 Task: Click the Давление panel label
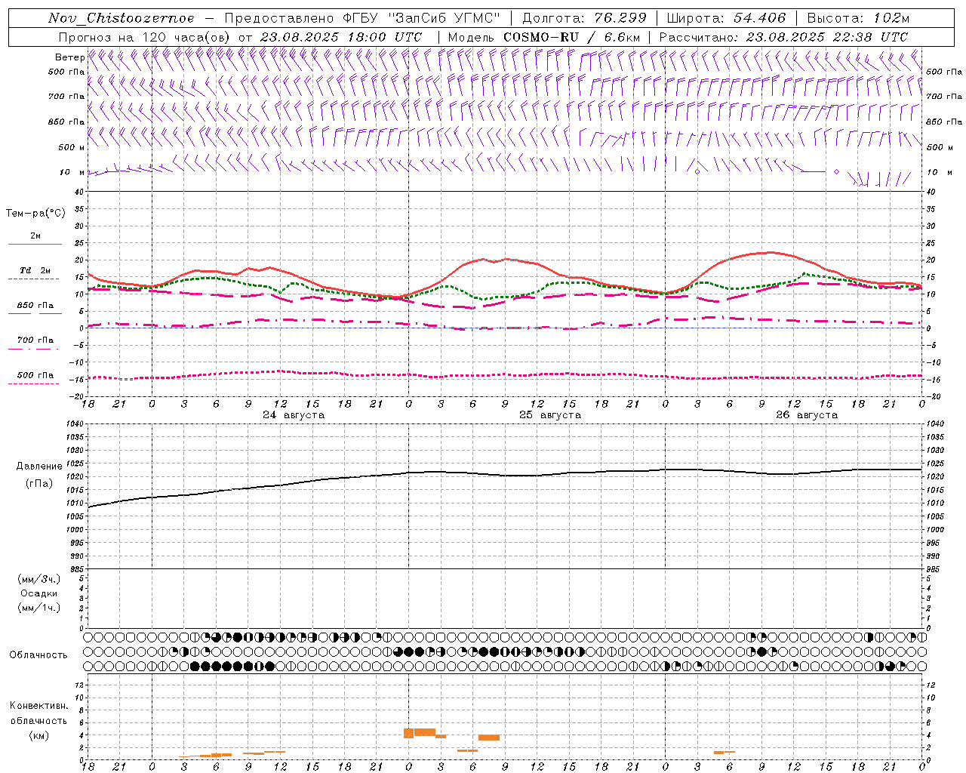39,467
